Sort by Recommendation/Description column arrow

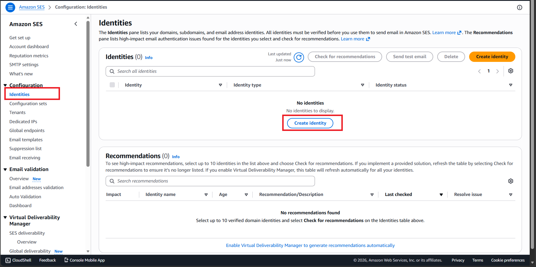(x=372, y=195)
